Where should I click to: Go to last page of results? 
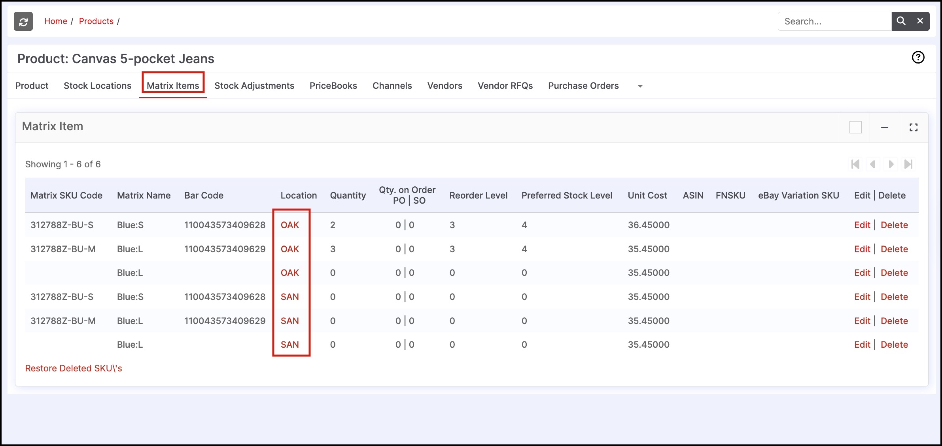click(908, 164)
